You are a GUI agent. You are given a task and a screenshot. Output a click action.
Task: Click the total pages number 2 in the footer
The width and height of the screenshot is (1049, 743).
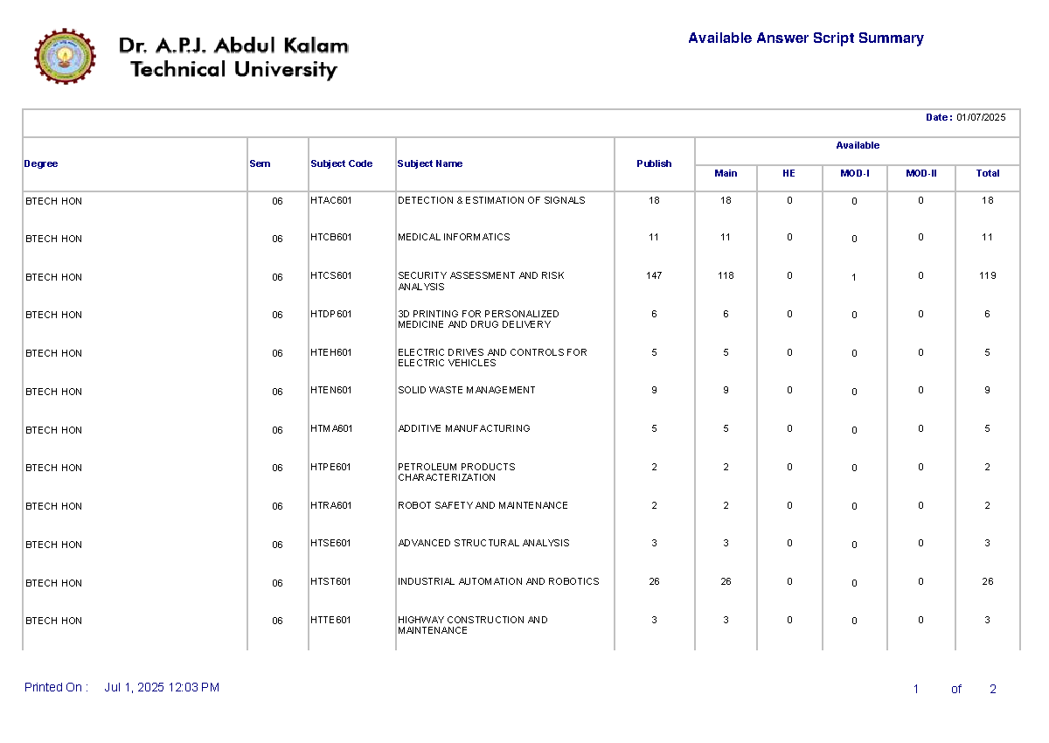pyautogui.click(x=993, y=689)
